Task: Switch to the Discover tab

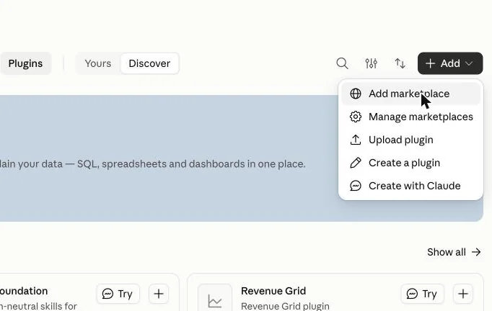Action: (149, 63)
